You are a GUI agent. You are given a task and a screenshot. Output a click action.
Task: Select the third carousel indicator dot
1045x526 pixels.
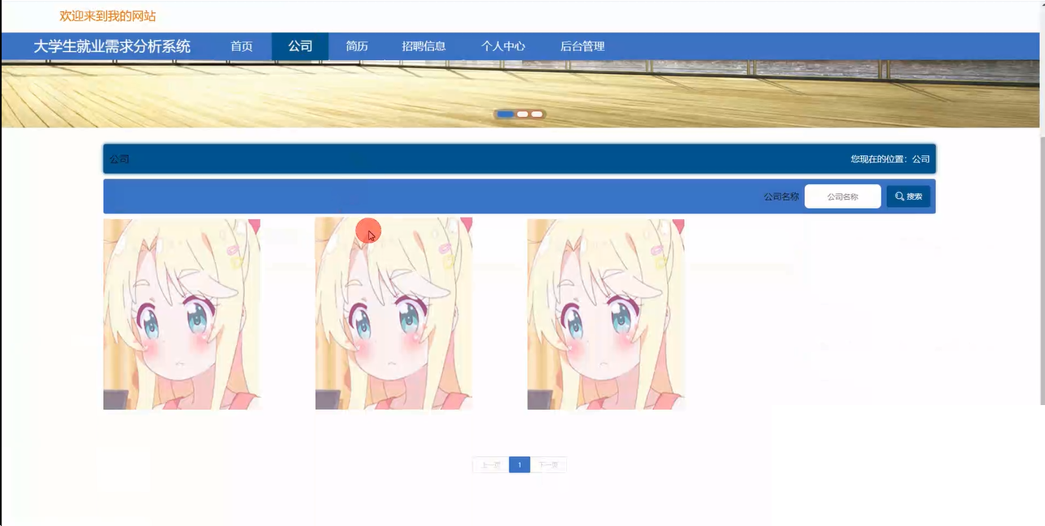(536, 114)
